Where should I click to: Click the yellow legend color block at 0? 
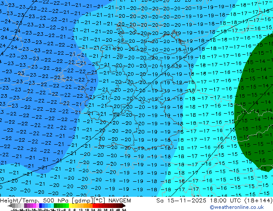pos(70,205)
